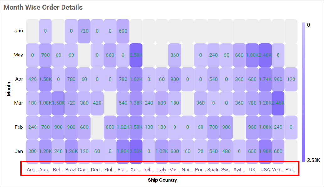The height and width of the screenshot is (187, 324).
Task: Click the 'Month Wise Order Details' chart title
Action: [x=43, y=7]
